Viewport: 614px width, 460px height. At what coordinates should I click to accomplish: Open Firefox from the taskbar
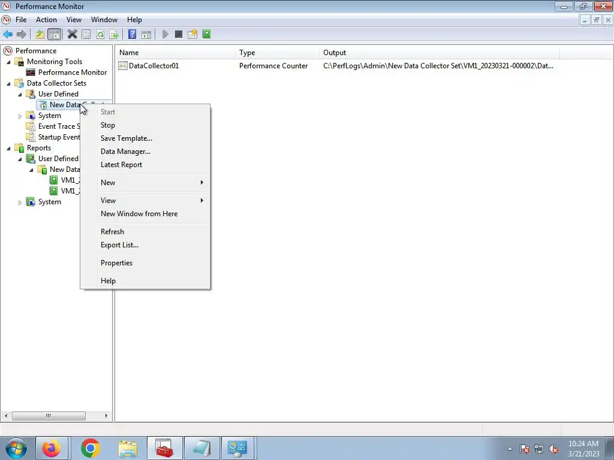[x=52, y=448]
